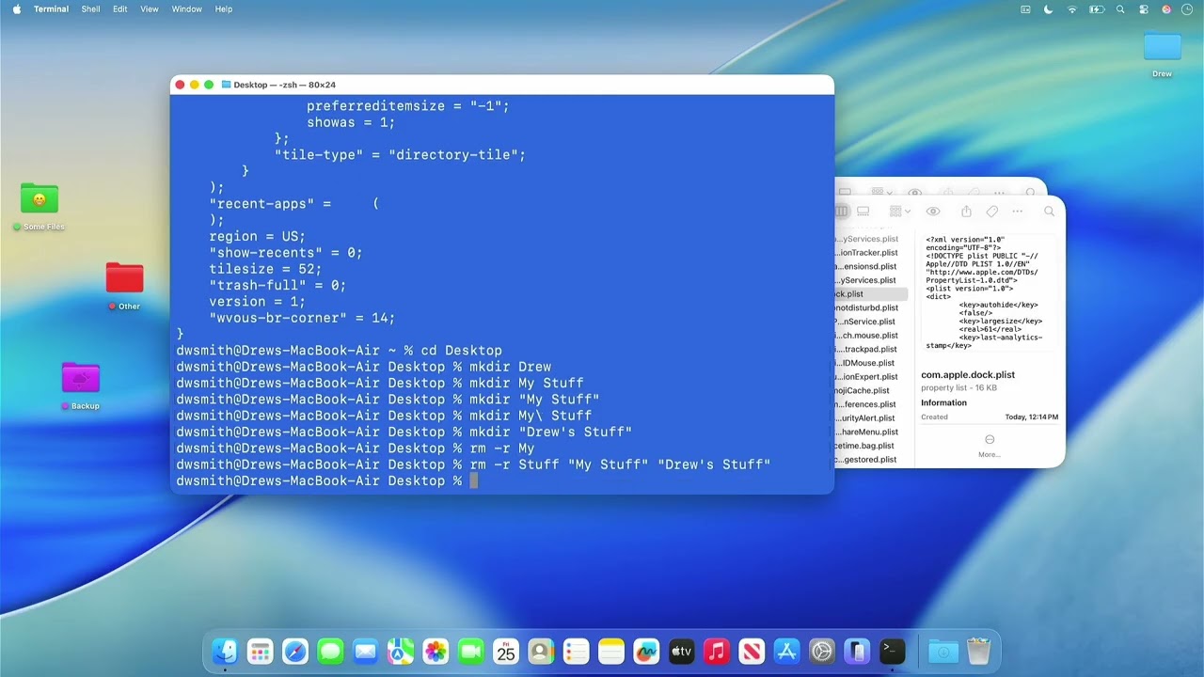The height and width of the screenshot is (677, 1204).
Task: Open Finder group-by dropdown
Action: click(899, 212)
